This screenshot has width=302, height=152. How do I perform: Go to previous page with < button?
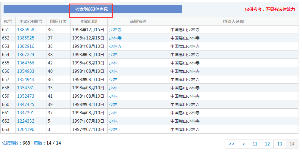point(244,144)
